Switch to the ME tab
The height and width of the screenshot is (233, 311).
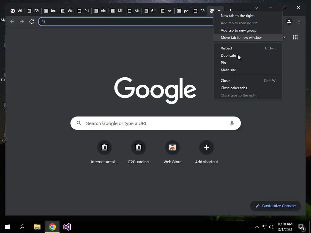(117, 11)
